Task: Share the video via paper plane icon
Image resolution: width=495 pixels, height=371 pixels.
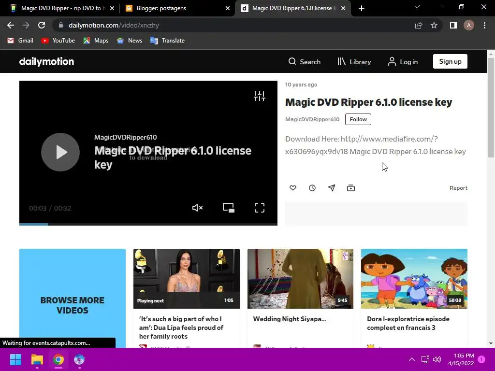Action: coord(332,188)
